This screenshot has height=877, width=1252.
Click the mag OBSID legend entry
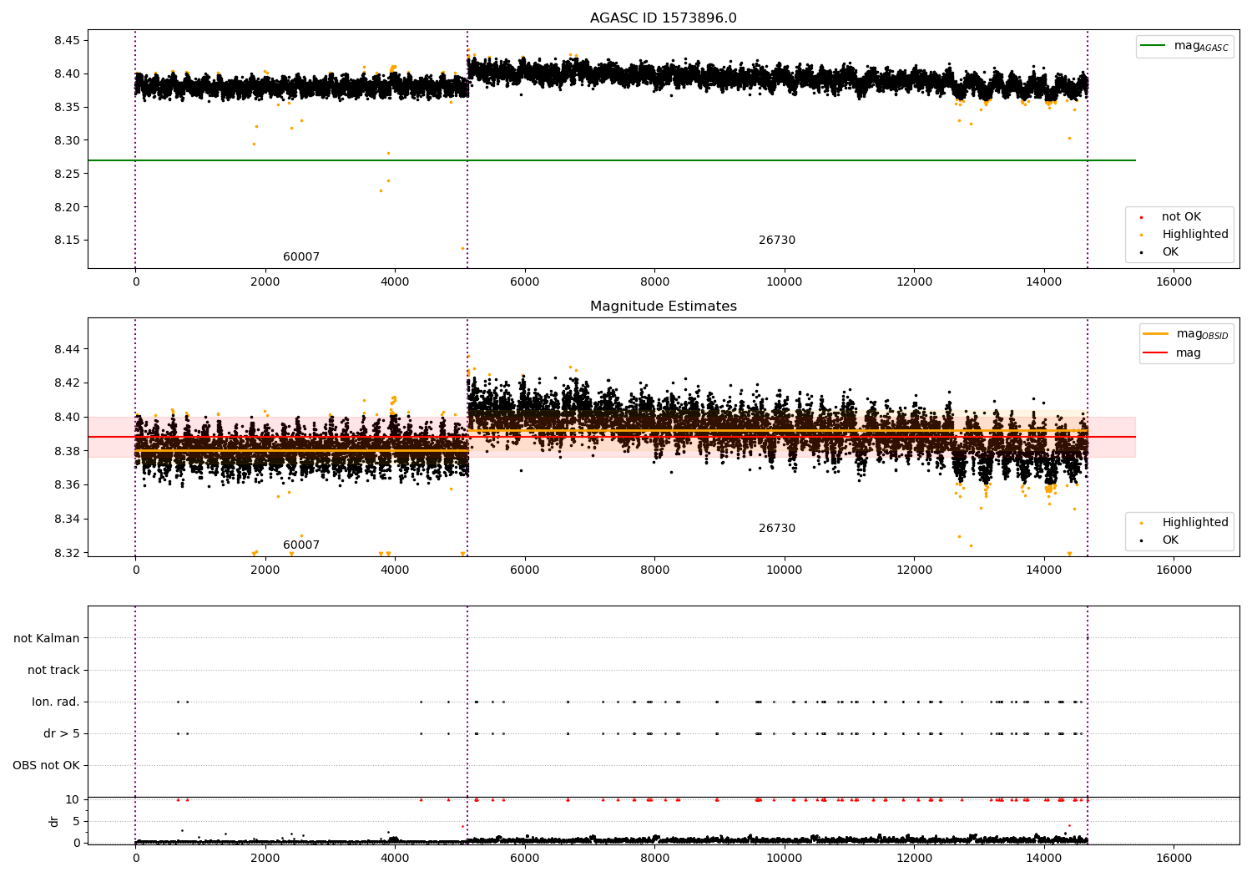point(1186,334)
